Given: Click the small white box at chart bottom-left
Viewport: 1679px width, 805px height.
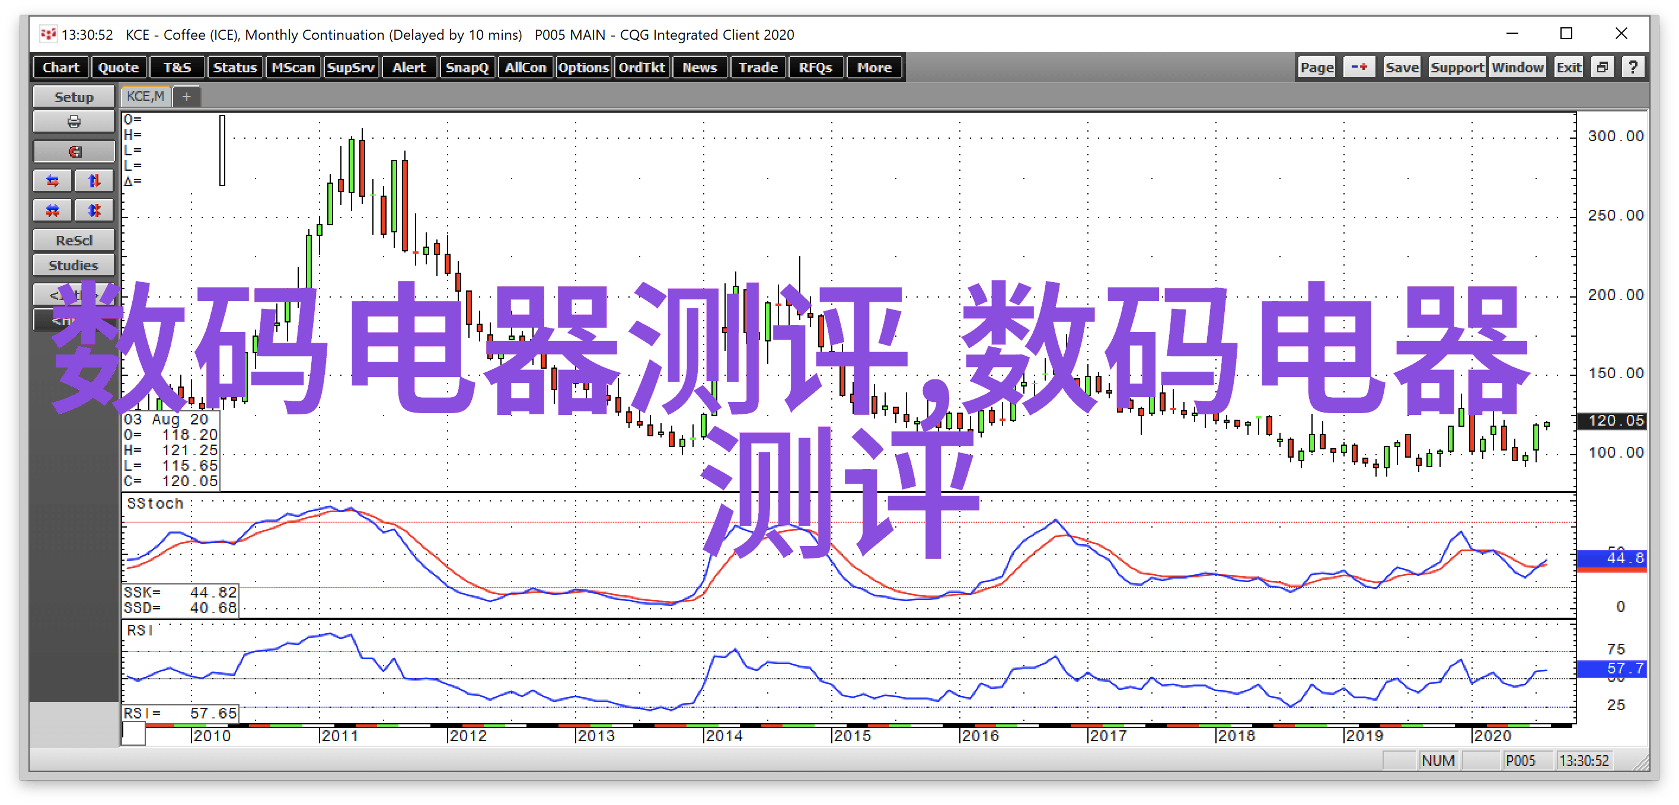Looking at the screenshot, I should tap(133, 734).
